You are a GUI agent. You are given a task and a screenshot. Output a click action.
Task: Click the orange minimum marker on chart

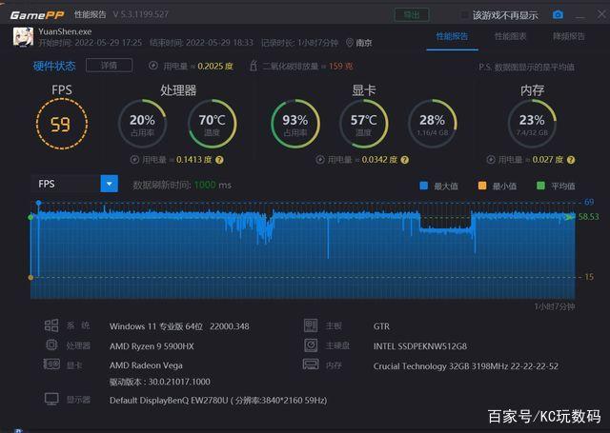click(x=30, y=277)
